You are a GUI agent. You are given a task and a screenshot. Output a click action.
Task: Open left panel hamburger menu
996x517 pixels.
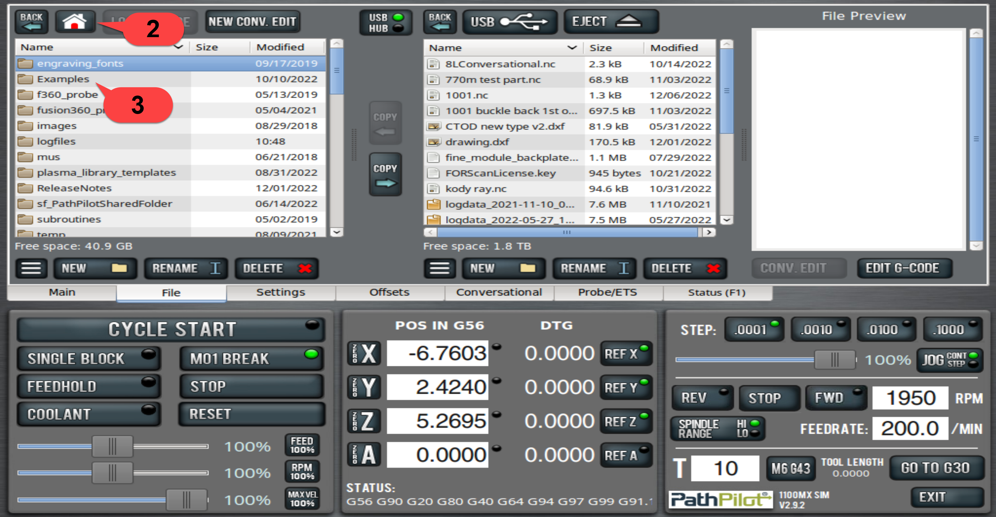pos(31,268)
